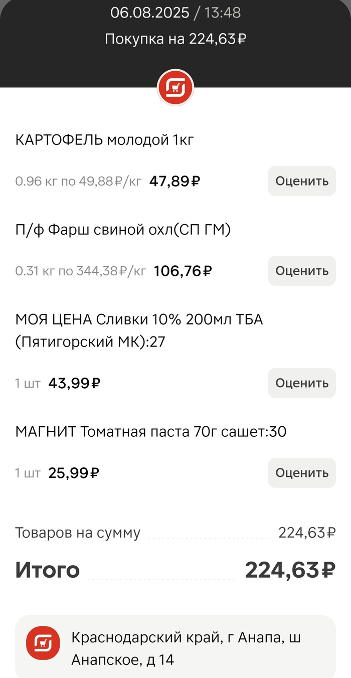The image size is (351, 678).
Task: Tap the Товаров на сумму label
Action: [x=78, y=533]
